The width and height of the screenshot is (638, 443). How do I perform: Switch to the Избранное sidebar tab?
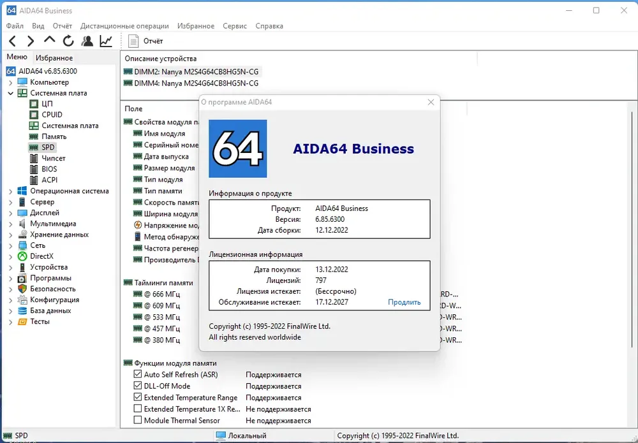(x=54, y=58)
